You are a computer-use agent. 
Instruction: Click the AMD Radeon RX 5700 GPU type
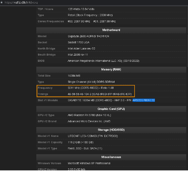pyautogui.click(x=89, y=115)
